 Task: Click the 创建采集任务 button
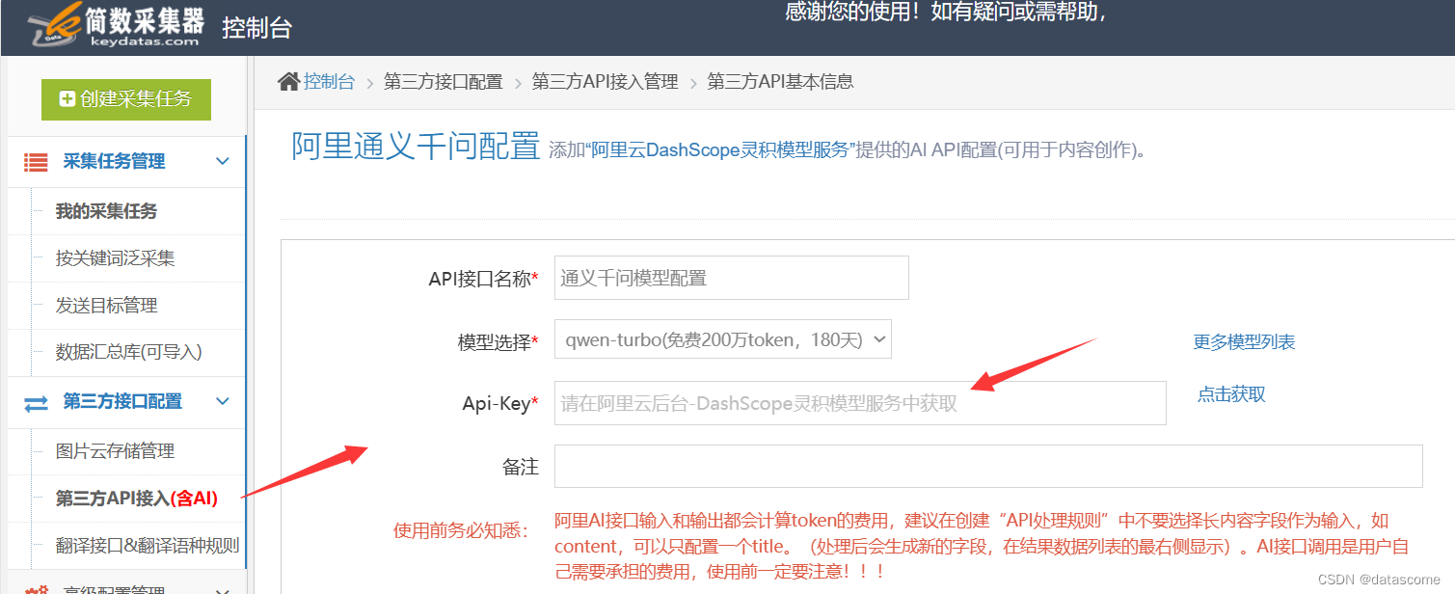[126, 99]
